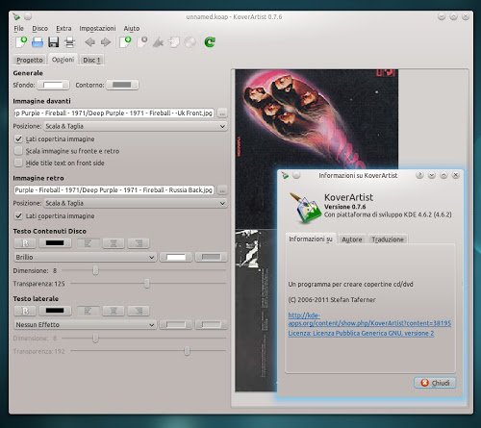This screenshot has height=428, width=481.
Task: Click the greyed wizard-like toolbar icon
Action: (158, 42)
